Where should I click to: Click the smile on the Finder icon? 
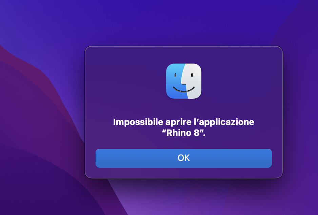[x=184, y=89]
